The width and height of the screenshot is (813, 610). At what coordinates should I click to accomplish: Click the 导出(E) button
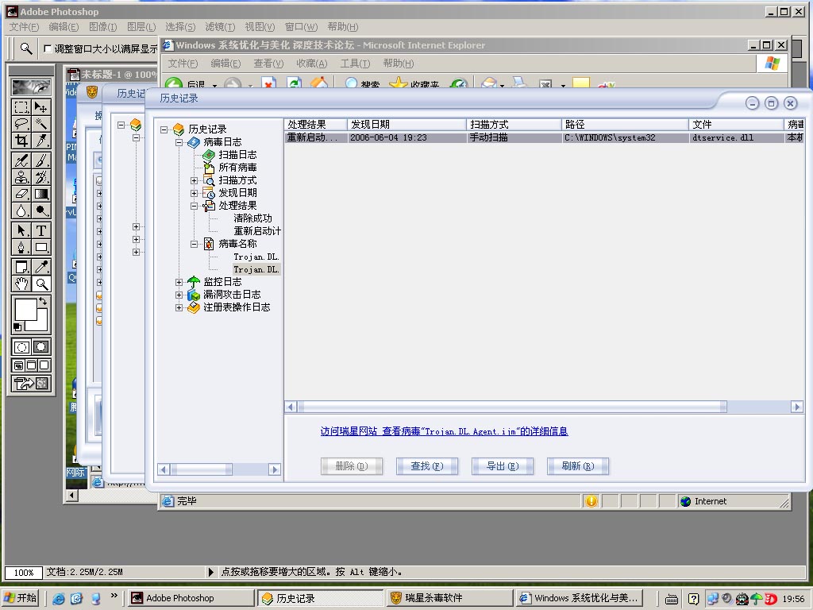pos(502,466)
